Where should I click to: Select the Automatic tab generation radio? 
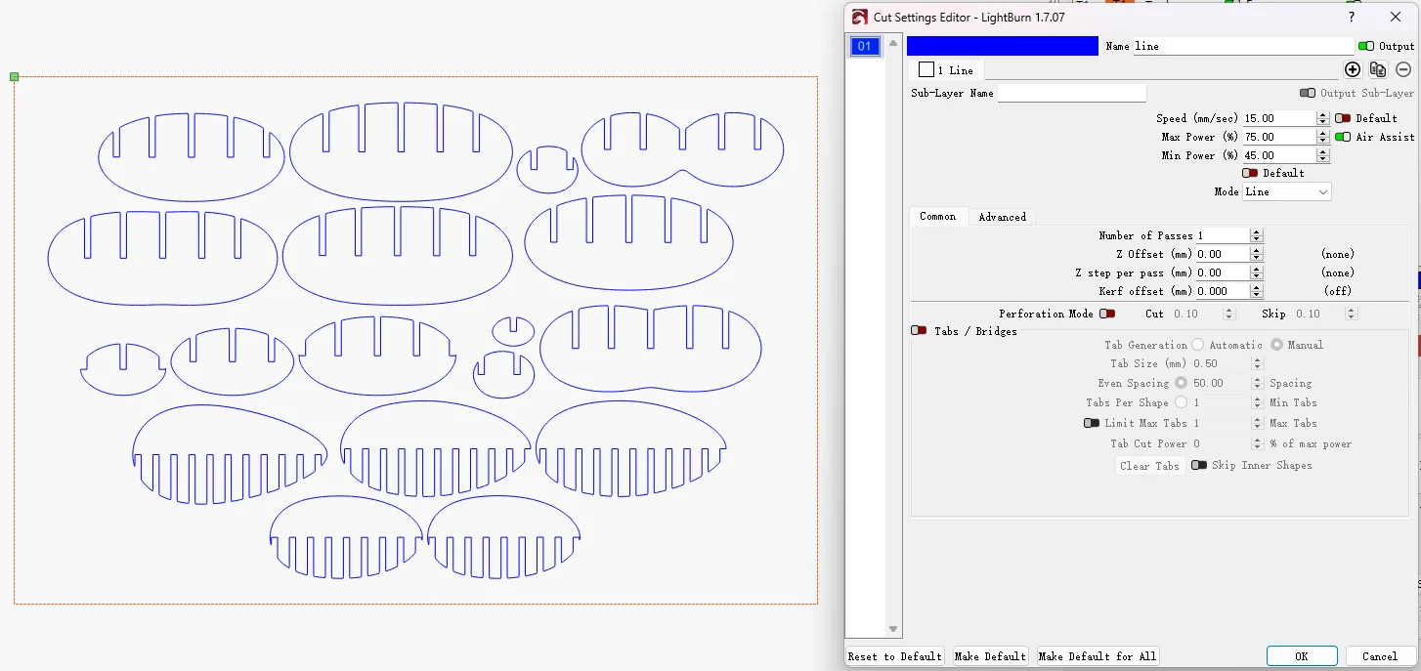(1197, 345)
